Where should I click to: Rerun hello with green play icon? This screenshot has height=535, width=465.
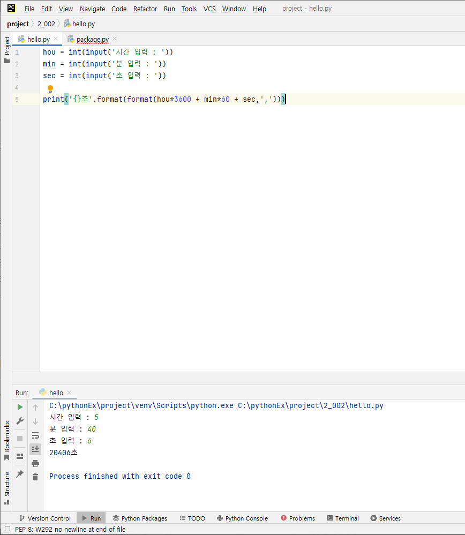20,407
